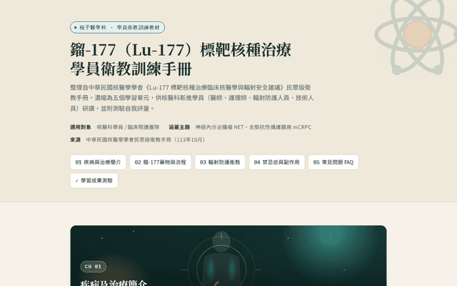The image size is (457, 286).
Task: Open chapter 01 疾病與治療簡介 link
Action: [99, 162]
